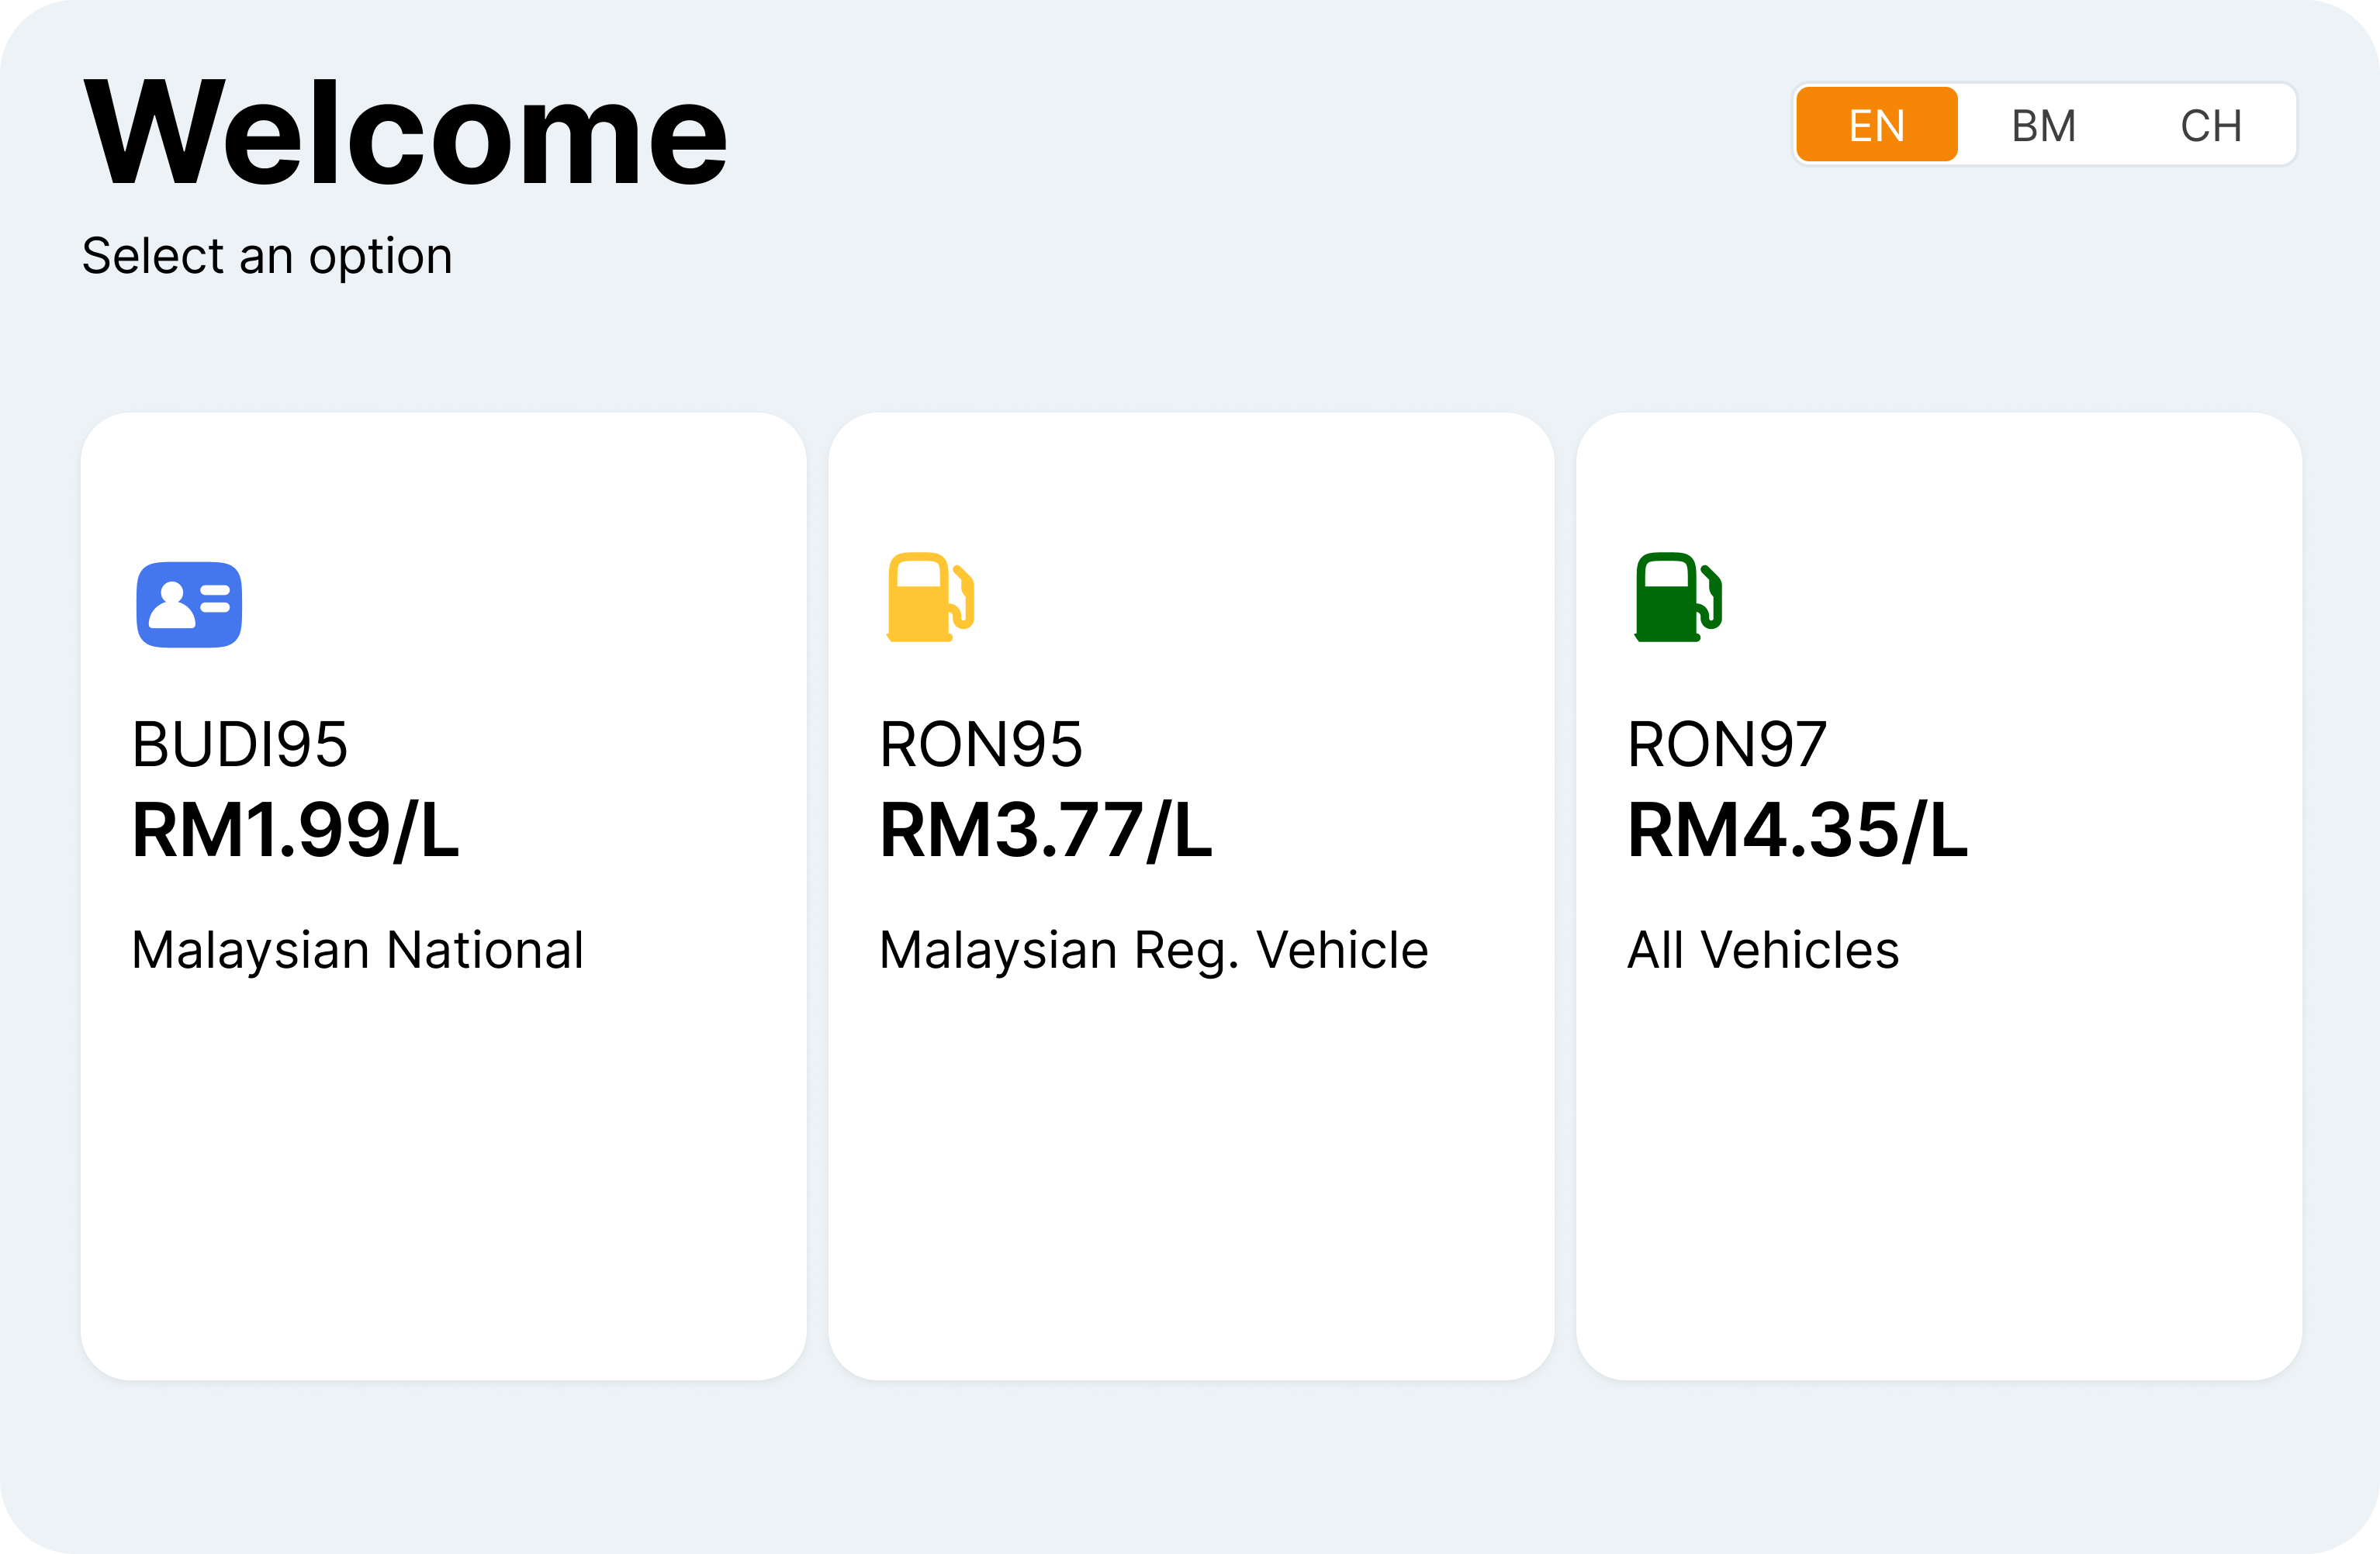Image resolution: width=2380 pixels, height=1554 pixels.
Task: Switch language to EN
Action: [x=1876, y=125]
